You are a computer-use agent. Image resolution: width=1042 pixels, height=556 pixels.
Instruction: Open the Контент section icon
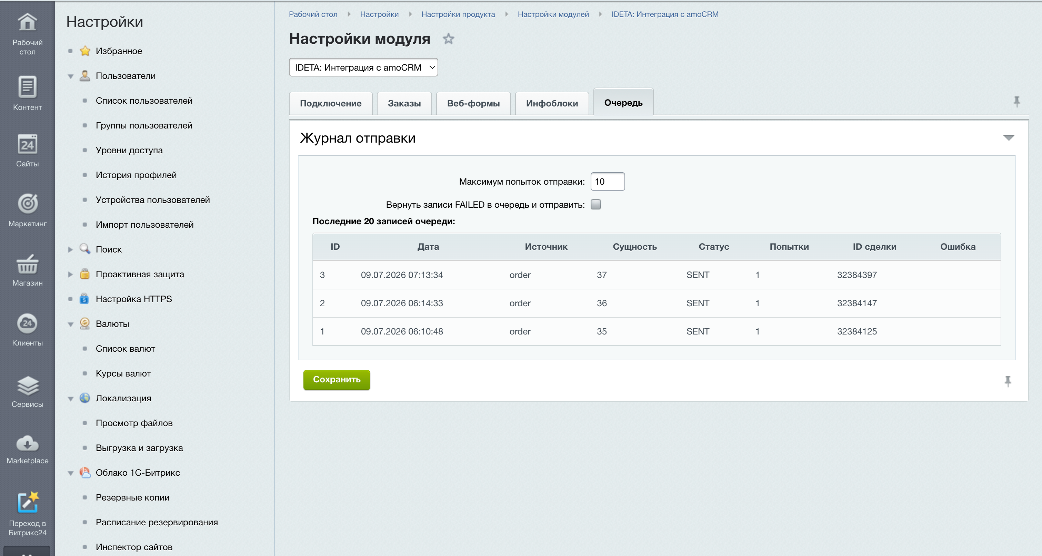pos(27,87)
